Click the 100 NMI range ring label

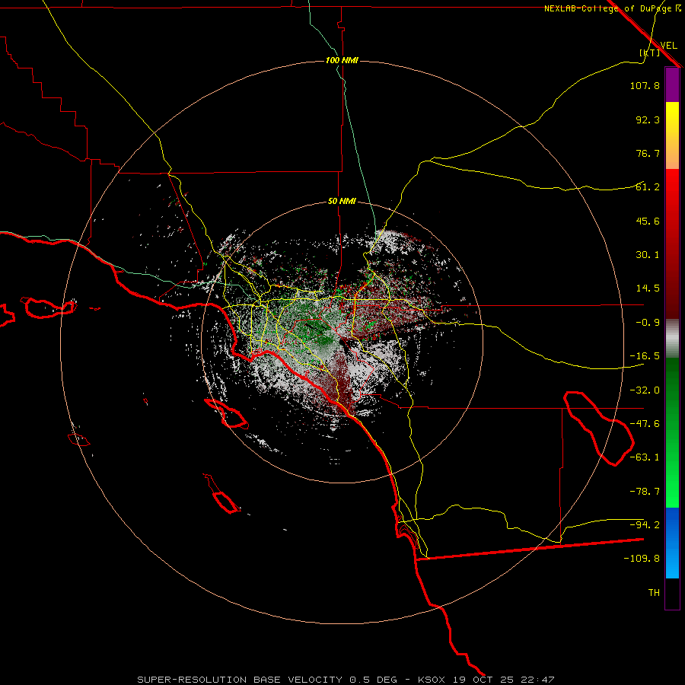pos(342,60)
